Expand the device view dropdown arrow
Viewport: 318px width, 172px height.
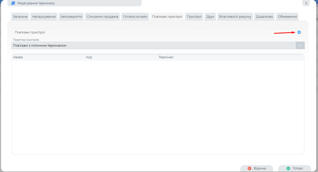(300, 46)
